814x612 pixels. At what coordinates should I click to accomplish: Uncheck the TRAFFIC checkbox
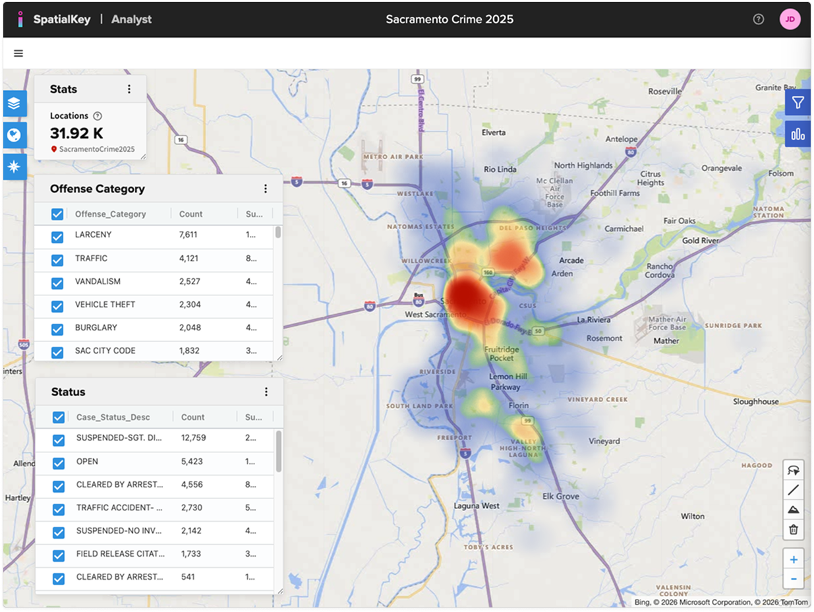pyautogui.click(x=57, y=260)
